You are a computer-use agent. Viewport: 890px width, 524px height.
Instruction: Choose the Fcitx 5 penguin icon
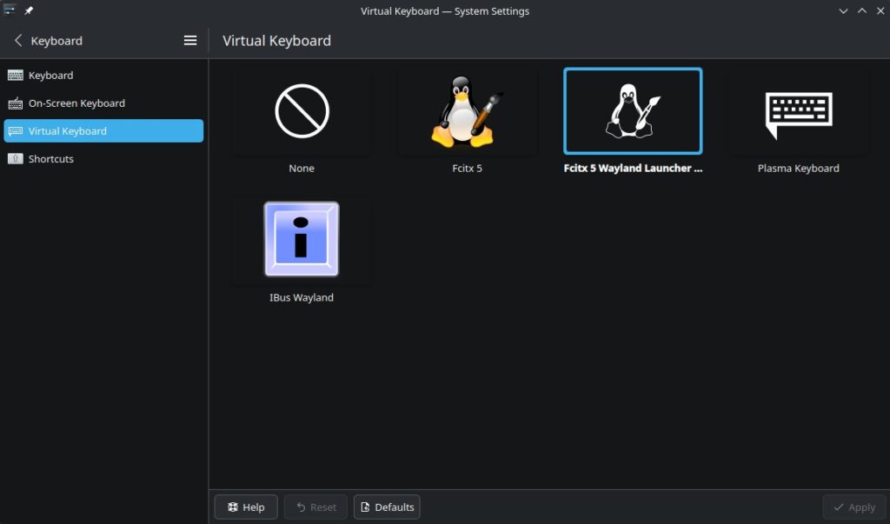(467, 111)
